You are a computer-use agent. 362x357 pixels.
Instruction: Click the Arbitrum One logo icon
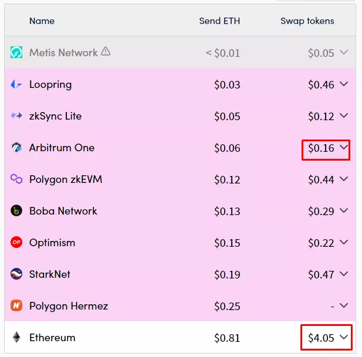coord(16,148)
